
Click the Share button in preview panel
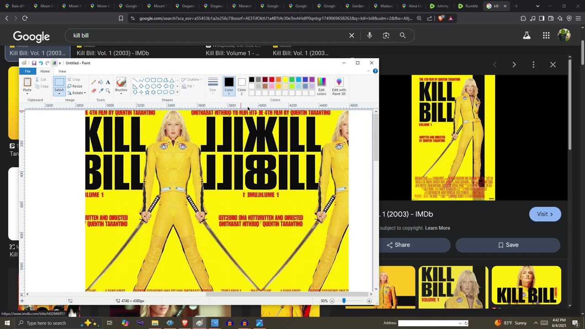coord(398,245)
